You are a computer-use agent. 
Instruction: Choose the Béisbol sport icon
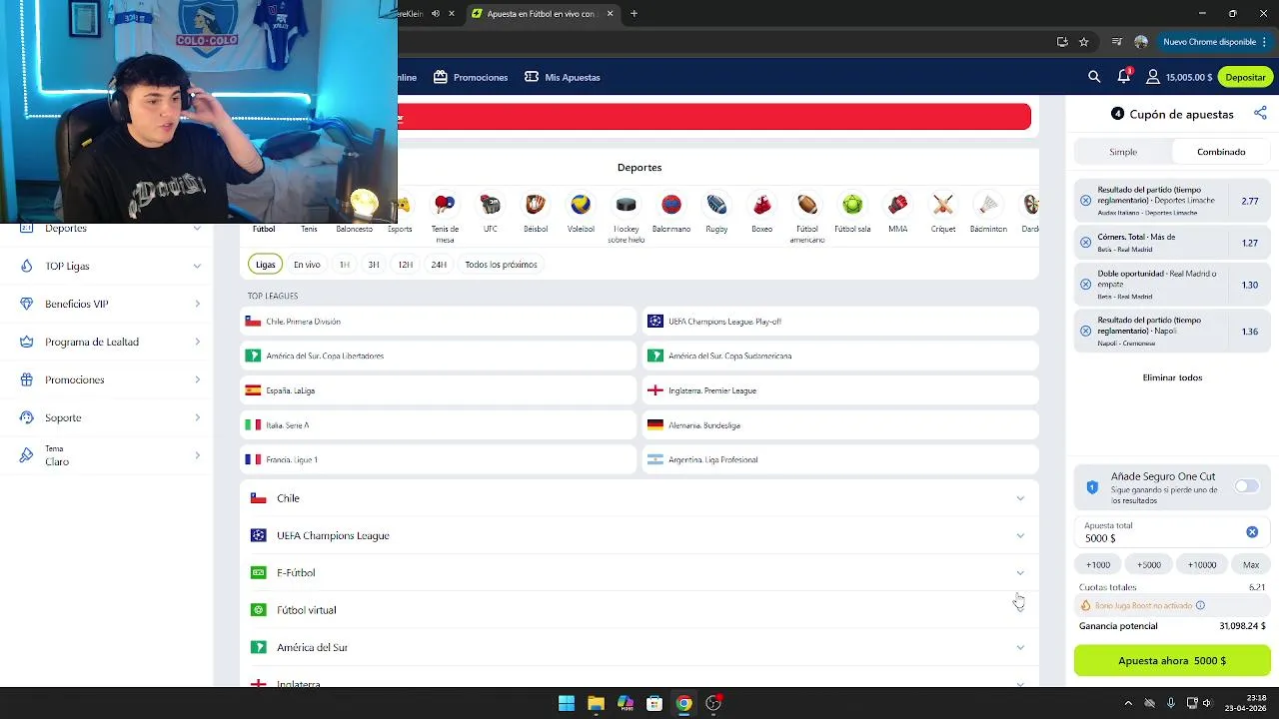coord(536,205)
